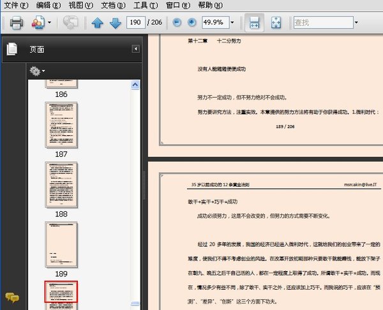The width and height of the screenshot is (383, 310).
Task: Open the collaborate/share people icon
Action: coord(38,23)
